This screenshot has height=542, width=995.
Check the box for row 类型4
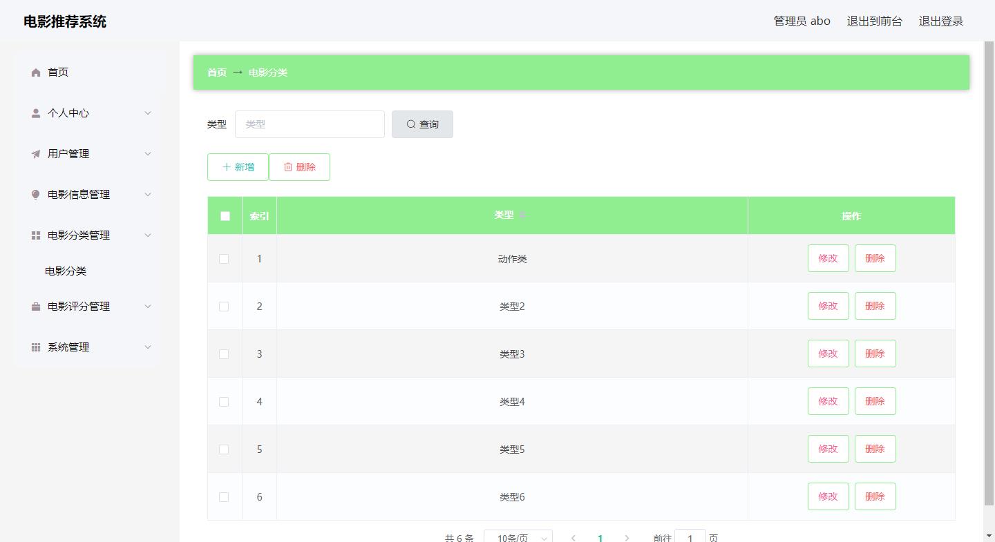[x=224, y=402]
